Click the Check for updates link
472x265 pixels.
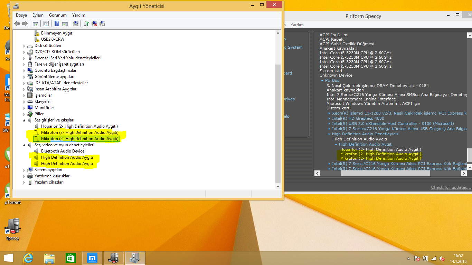(x=451, y=187)
